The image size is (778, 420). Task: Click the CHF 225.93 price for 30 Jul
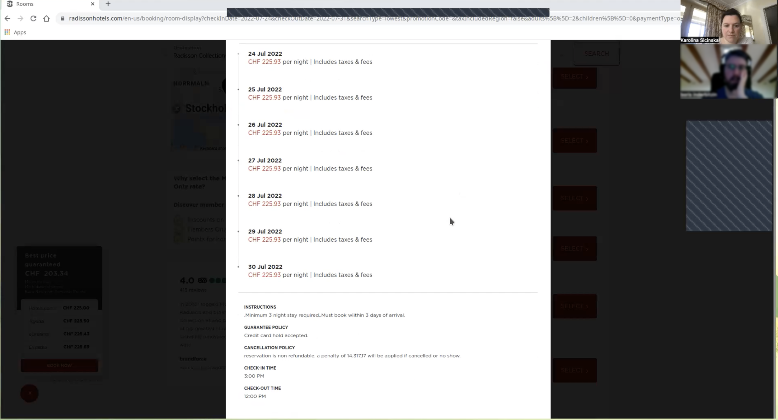point(264,275)
